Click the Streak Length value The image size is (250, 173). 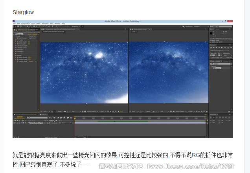(29, 42)
